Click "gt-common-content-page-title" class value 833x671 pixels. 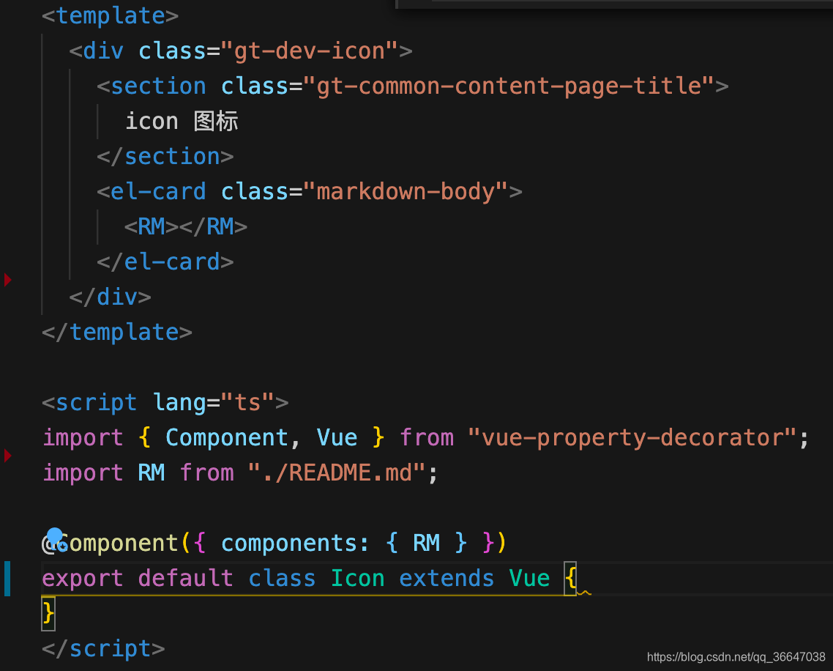509,86
